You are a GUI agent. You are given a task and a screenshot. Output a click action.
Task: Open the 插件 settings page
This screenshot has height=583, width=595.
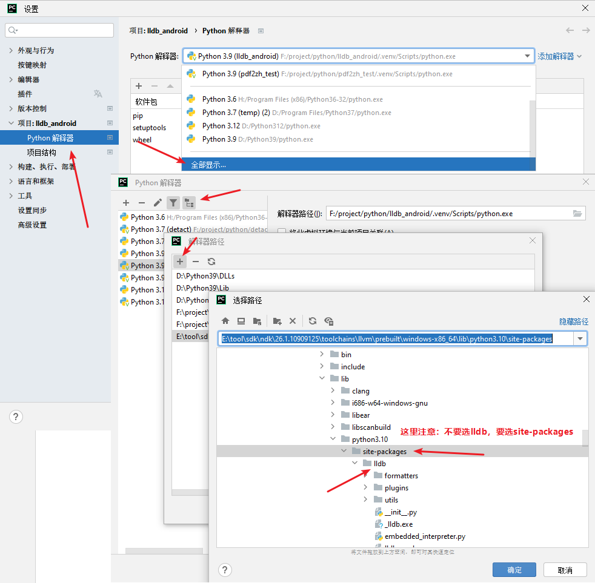pos(25,94)
